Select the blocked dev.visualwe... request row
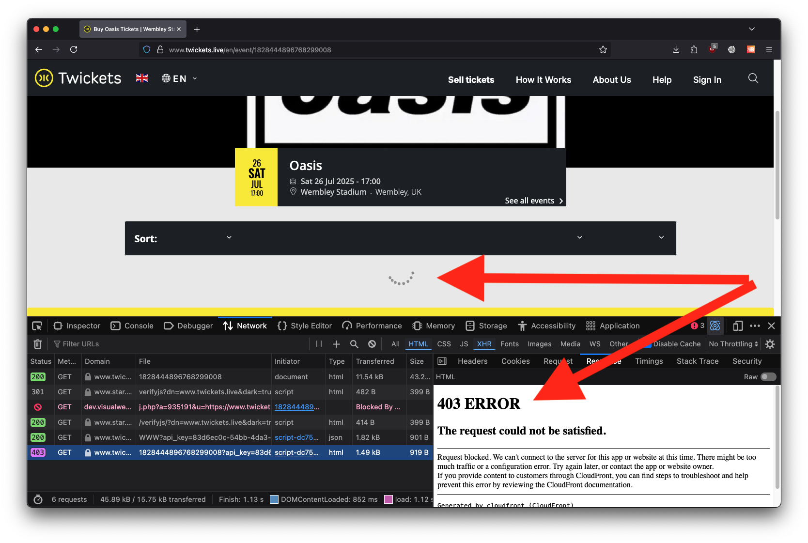This screenshot has width=808, height=543. 230,407
